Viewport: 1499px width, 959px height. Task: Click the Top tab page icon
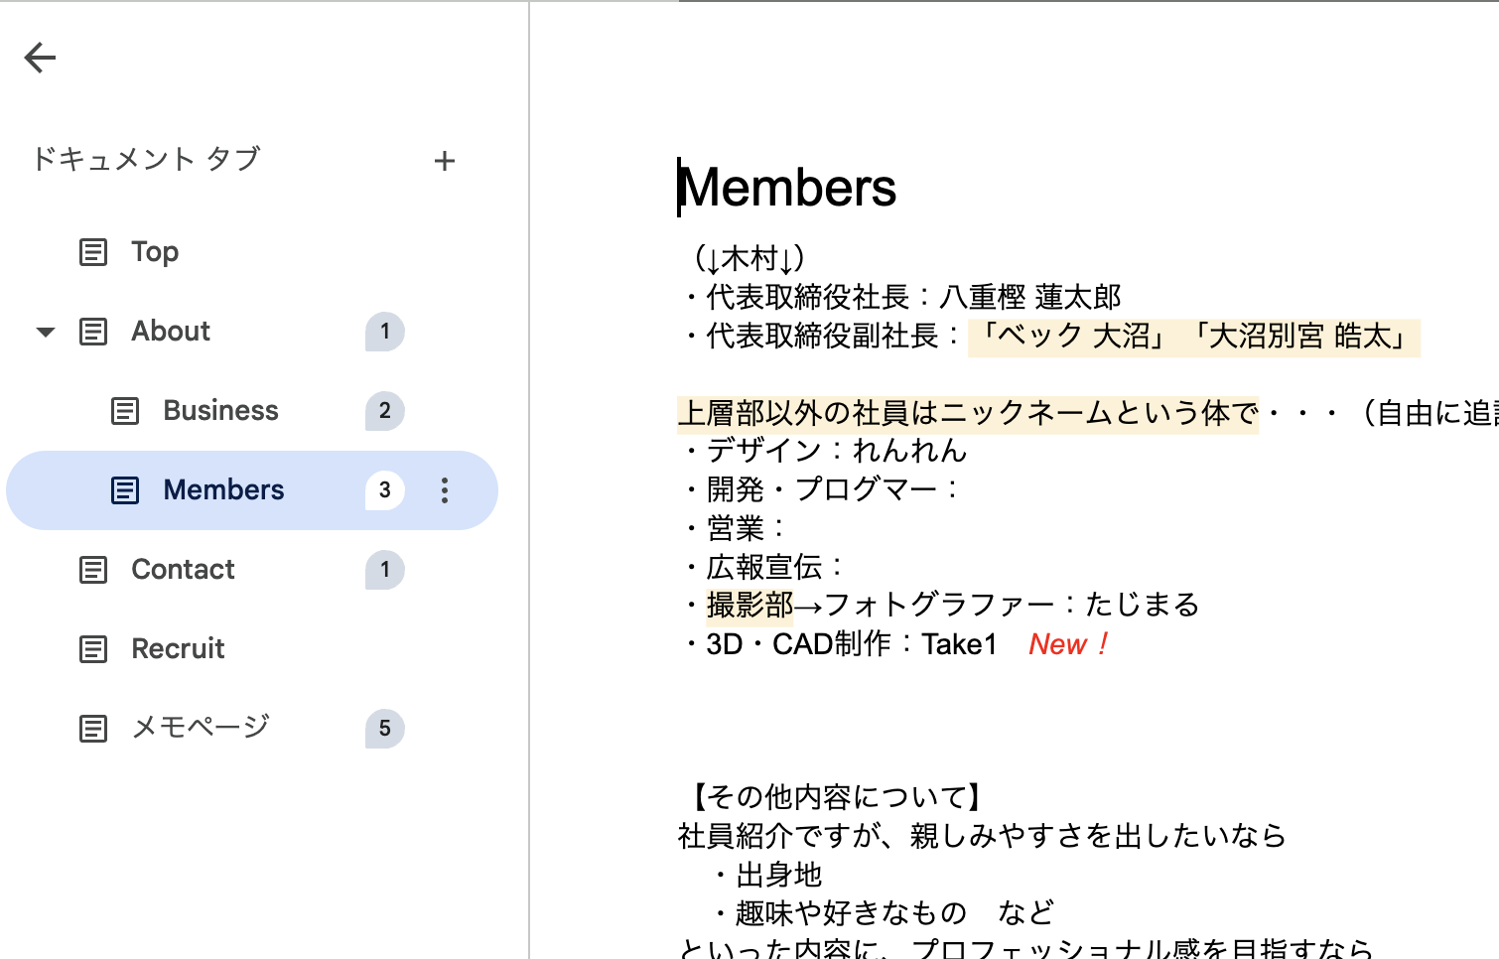93,252
